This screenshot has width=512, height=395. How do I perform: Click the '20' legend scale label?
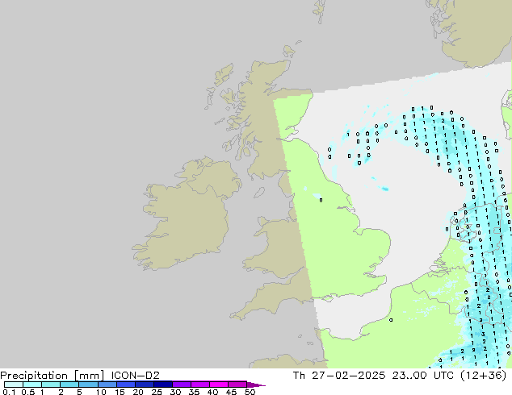point(138,392)
